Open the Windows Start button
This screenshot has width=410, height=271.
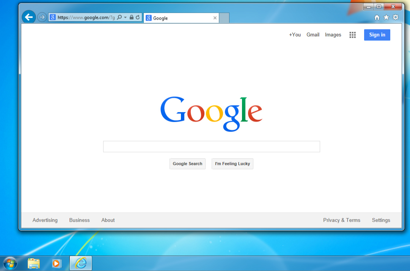pyautogui.click(x=10, y=263)
